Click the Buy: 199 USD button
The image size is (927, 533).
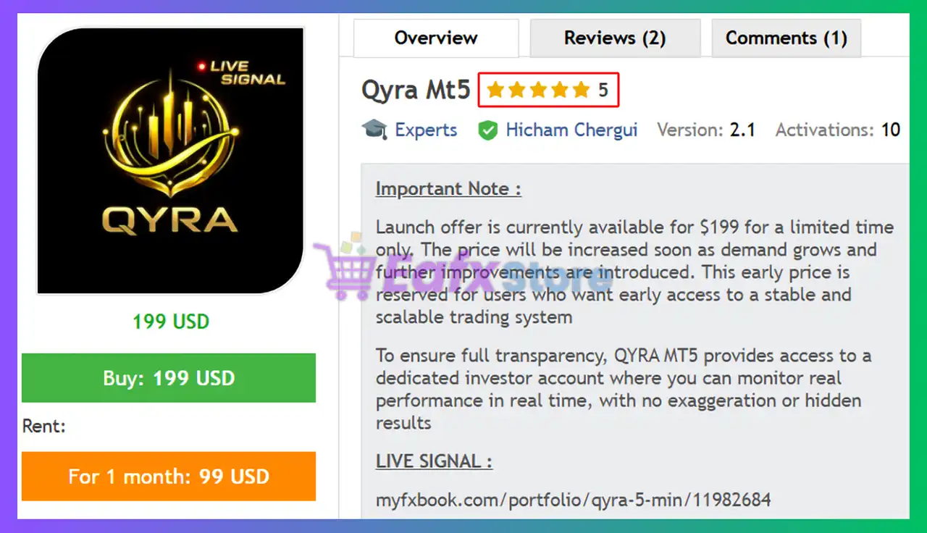pos(169,378)
